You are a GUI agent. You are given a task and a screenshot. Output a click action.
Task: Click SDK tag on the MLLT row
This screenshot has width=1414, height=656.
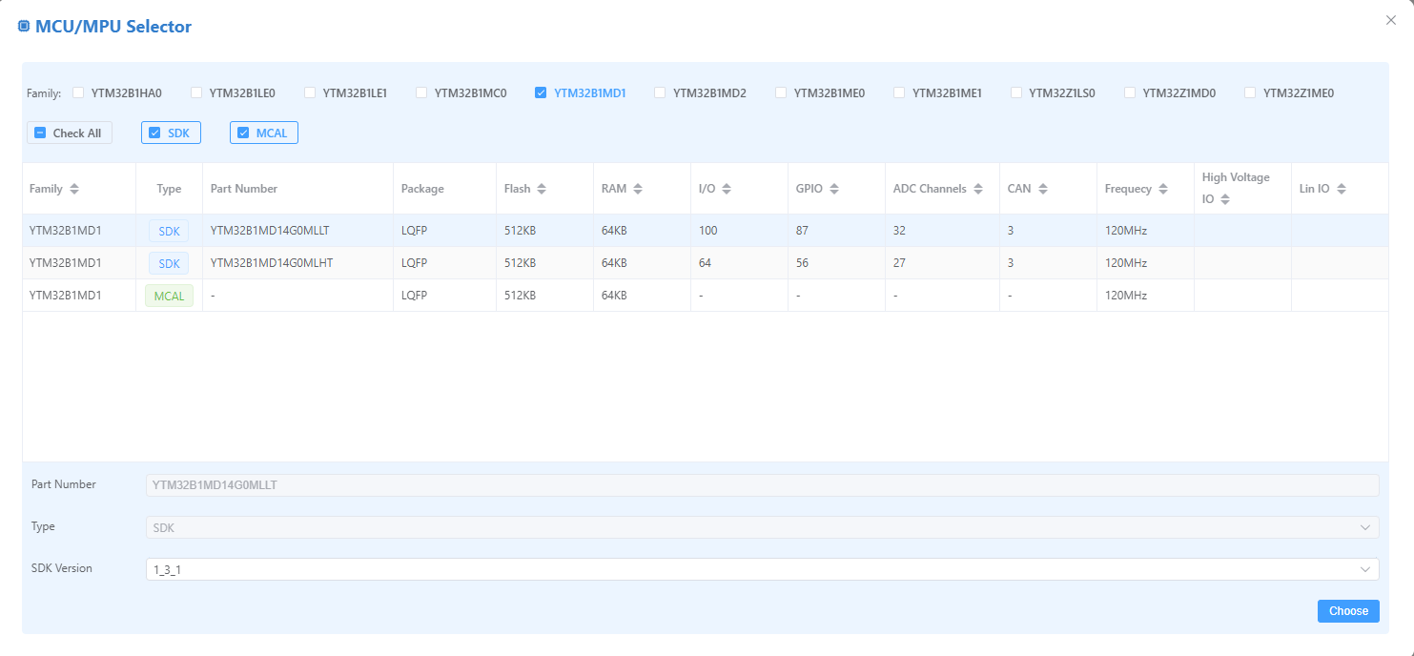[169, 231]
